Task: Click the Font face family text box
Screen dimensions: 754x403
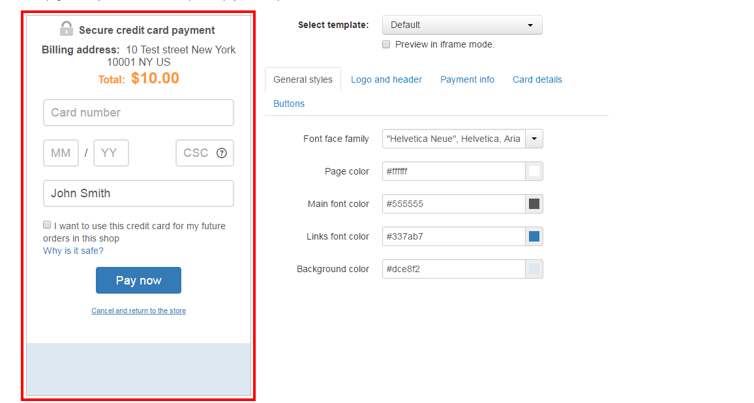Action: (x=454, y=139)
